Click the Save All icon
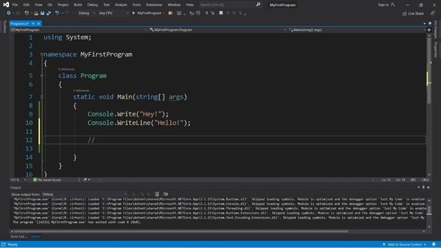The width and height of the screenshot is (441, 248). click(48, 13)
